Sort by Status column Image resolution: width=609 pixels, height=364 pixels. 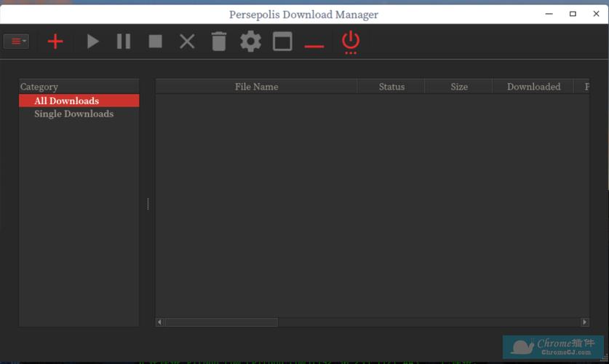[391, 87]
